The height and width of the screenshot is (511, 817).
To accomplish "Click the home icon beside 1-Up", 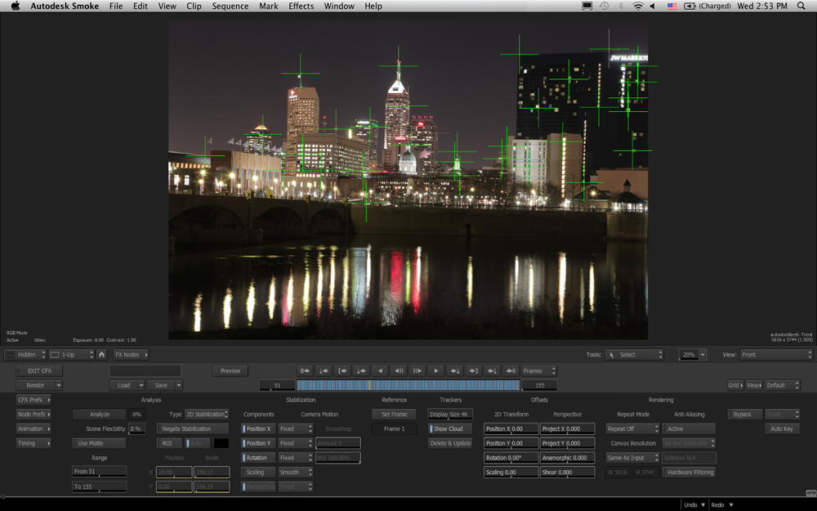I will click(101, 355).
